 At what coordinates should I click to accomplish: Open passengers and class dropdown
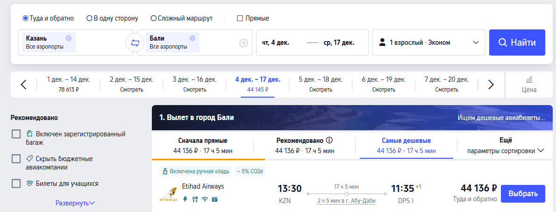pyautogui.click(x=429, y=42)
